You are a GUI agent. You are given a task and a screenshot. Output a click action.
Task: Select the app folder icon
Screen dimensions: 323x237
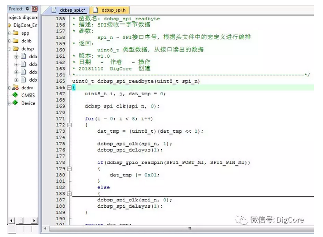[x=15, y=33]
